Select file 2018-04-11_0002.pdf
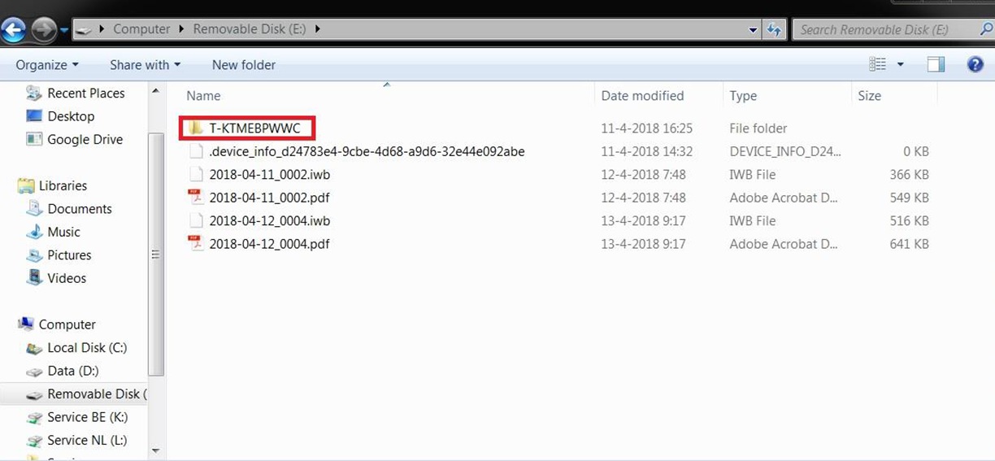 pos(269,198)
